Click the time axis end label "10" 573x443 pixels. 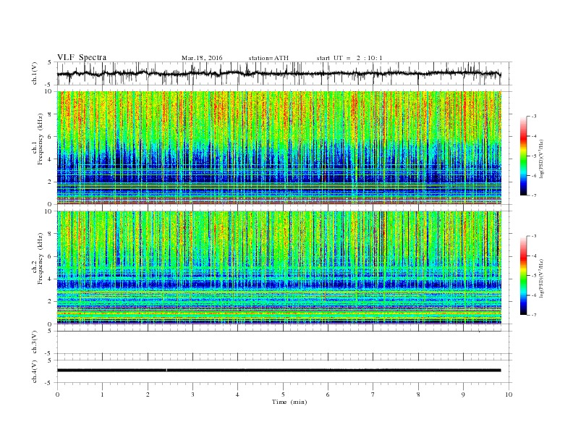tap(509, 395)
